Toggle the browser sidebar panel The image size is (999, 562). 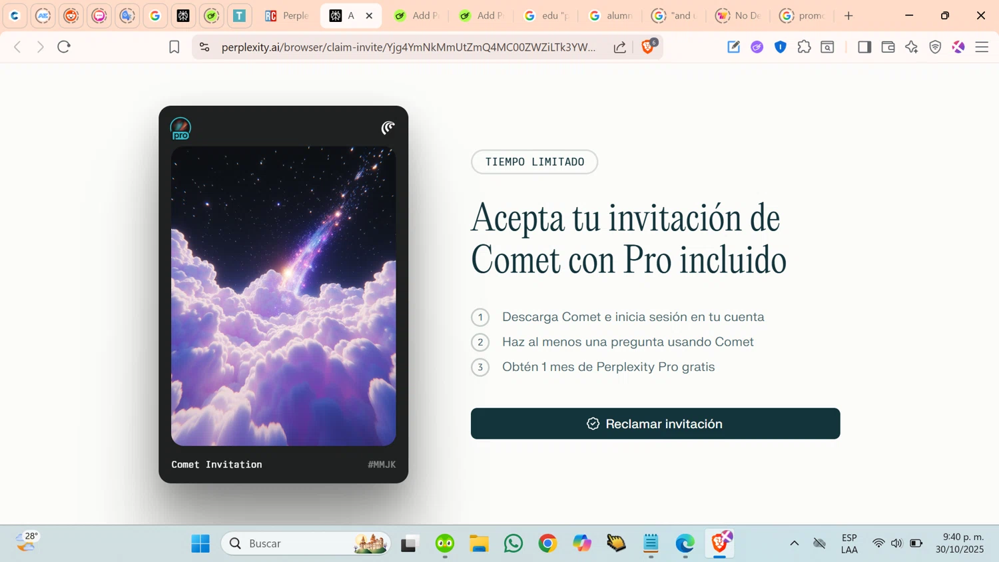point(864,47)
